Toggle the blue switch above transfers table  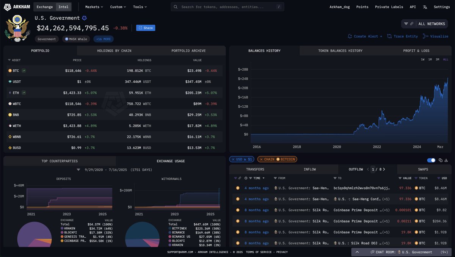431,160
